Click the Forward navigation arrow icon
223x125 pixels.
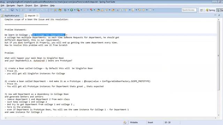[x=150, y=10]
